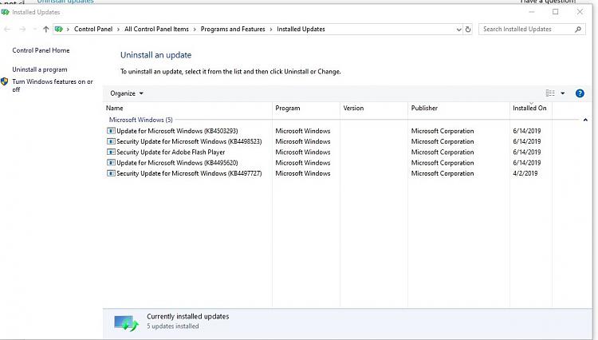
Task: Minimize the Installed Updates window
Action: [x=532, y=12]
